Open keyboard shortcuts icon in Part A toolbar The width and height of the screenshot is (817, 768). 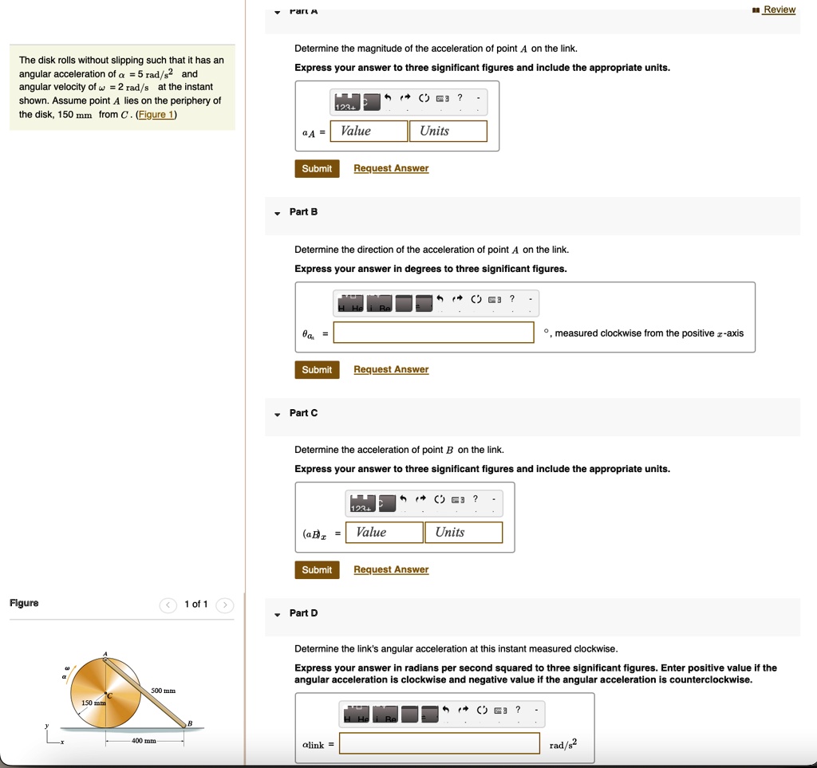pos(442,98)
